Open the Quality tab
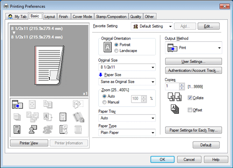The height and width of the screenshot is (168, 233). (136, 17)
